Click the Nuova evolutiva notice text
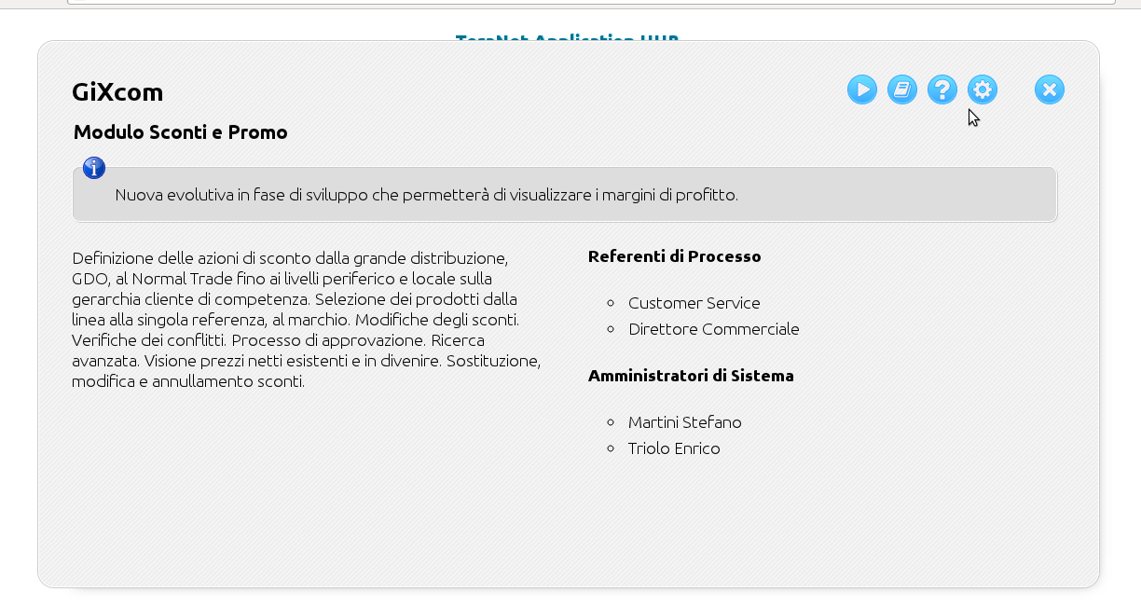Screen dimensions: 1141x606 coord(426,196)
